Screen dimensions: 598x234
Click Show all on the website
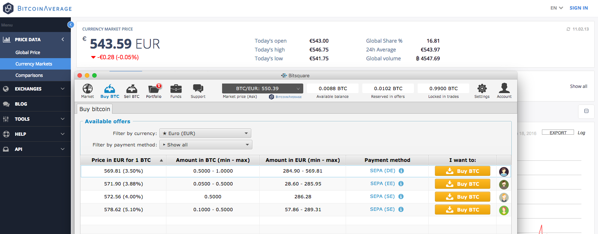[578, 86]
